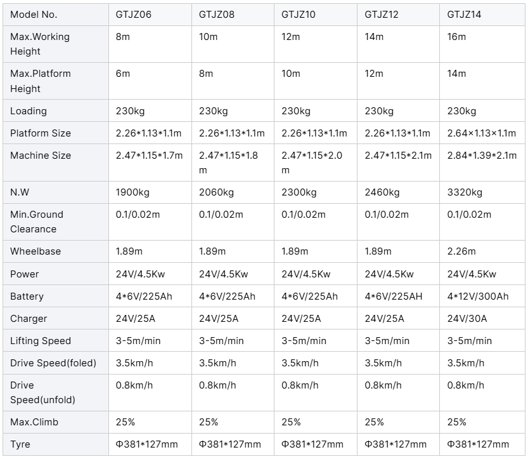Select the 4*12V/300Ah battery cell
Viewport: 528px width, 459px height.
(x=477, y=296)
